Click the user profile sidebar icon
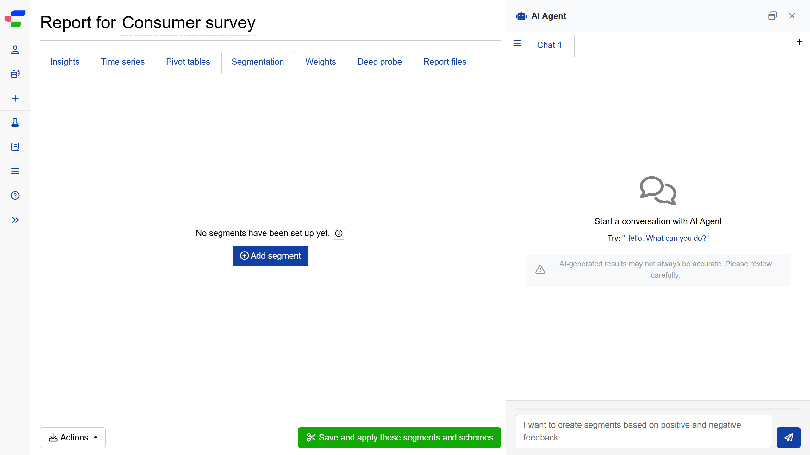The height and width of the screenshot is (455, 810). pos(15,50)
